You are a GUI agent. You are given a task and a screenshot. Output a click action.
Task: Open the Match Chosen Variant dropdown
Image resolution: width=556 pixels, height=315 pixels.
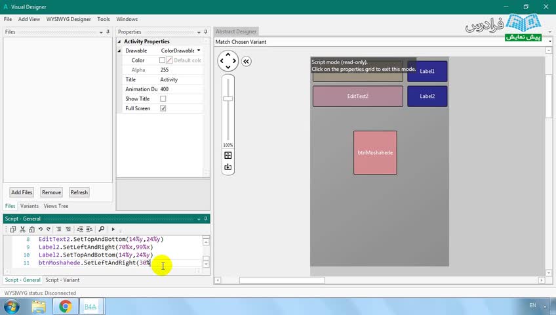[x=549, y=42]
